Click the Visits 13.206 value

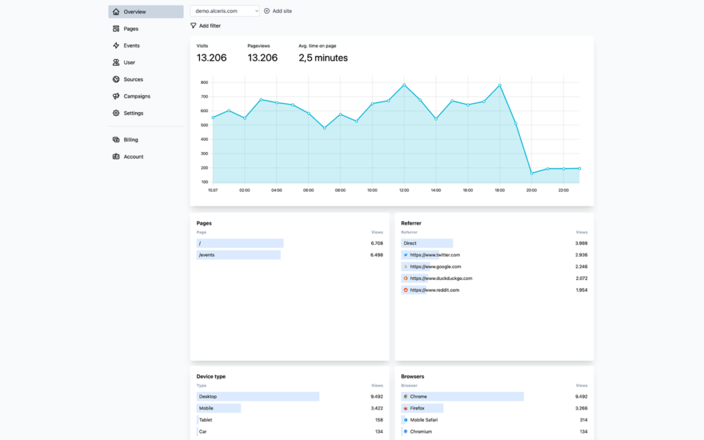(212, 58)
